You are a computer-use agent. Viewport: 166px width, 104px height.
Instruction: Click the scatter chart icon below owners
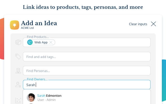tap(18, 100)
